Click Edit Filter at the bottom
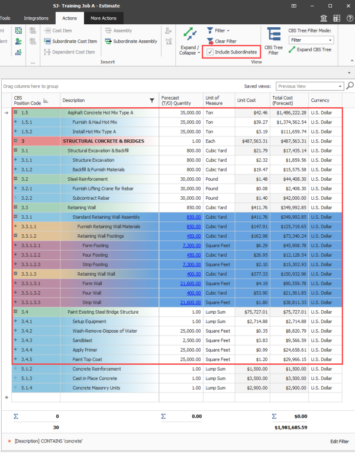 coord(341,442)
